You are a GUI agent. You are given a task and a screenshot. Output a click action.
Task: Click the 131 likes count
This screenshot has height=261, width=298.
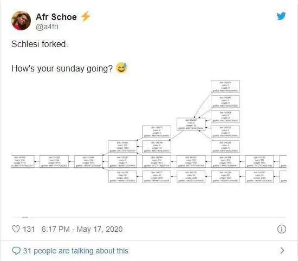coord(29,229)
